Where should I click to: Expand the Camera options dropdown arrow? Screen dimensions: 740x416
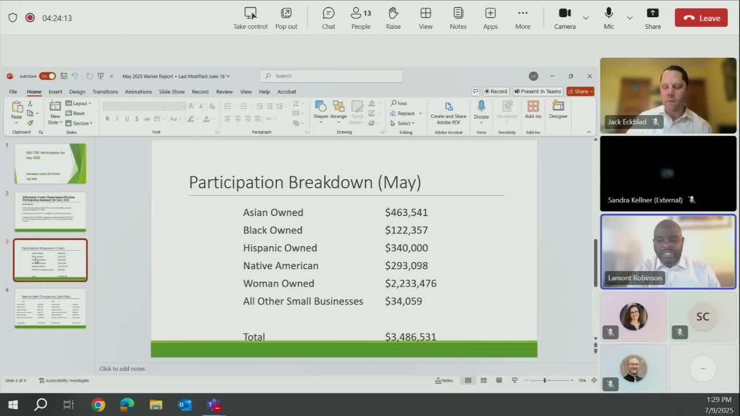(x=586, y=18)
